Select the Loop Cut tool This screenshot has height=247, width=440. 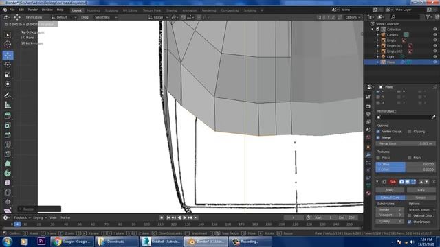point(8,145)
